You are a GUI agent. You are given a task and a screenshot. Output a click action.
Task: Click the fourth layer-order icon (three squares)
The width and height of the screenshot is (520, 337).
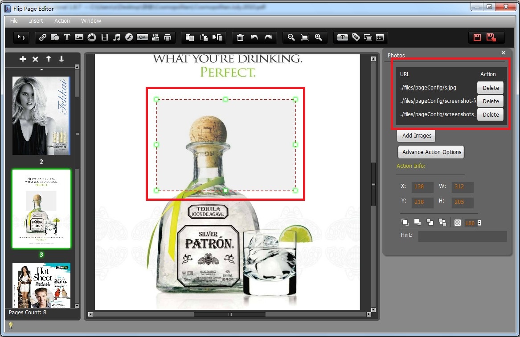click(442, 222)
